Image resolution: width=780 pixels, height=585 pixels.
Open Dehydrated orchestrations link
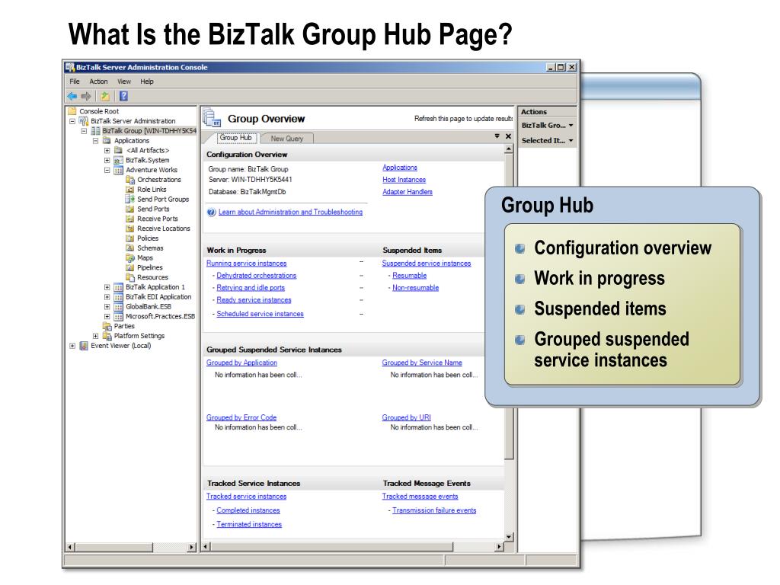(x=256, y=276)
